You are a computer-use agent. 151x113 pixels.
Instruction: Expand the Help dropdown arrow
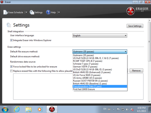[59, 12]
